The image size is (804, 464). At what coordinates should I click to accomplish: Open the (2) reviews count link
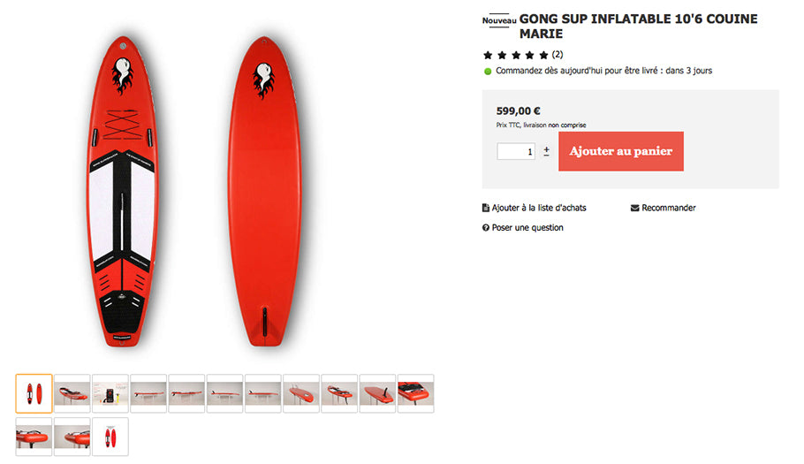click(x=557, y=55)
